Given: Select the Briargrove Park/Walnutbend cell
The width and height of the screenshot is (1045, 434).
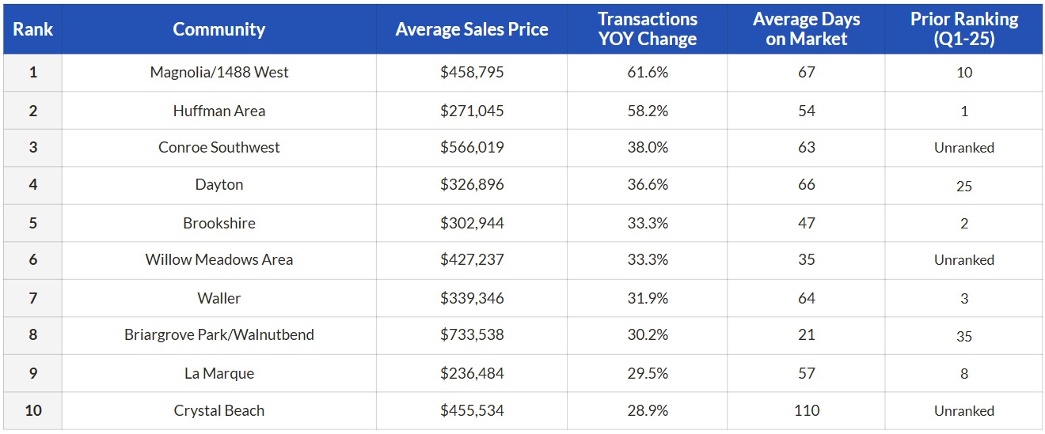Looking at the screenshot, I should click(x=219, y=334).
